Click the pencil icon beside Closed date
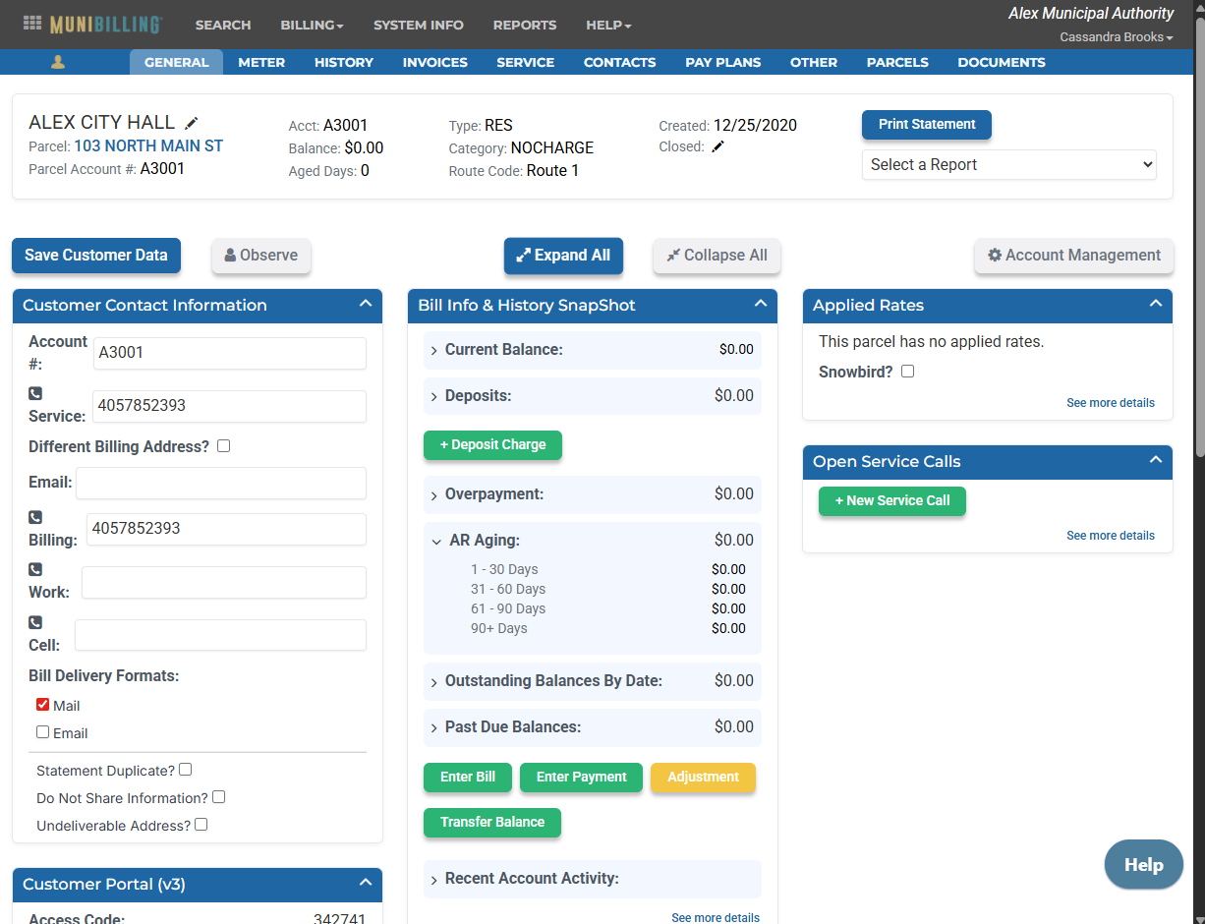 [x=717, y=146]
